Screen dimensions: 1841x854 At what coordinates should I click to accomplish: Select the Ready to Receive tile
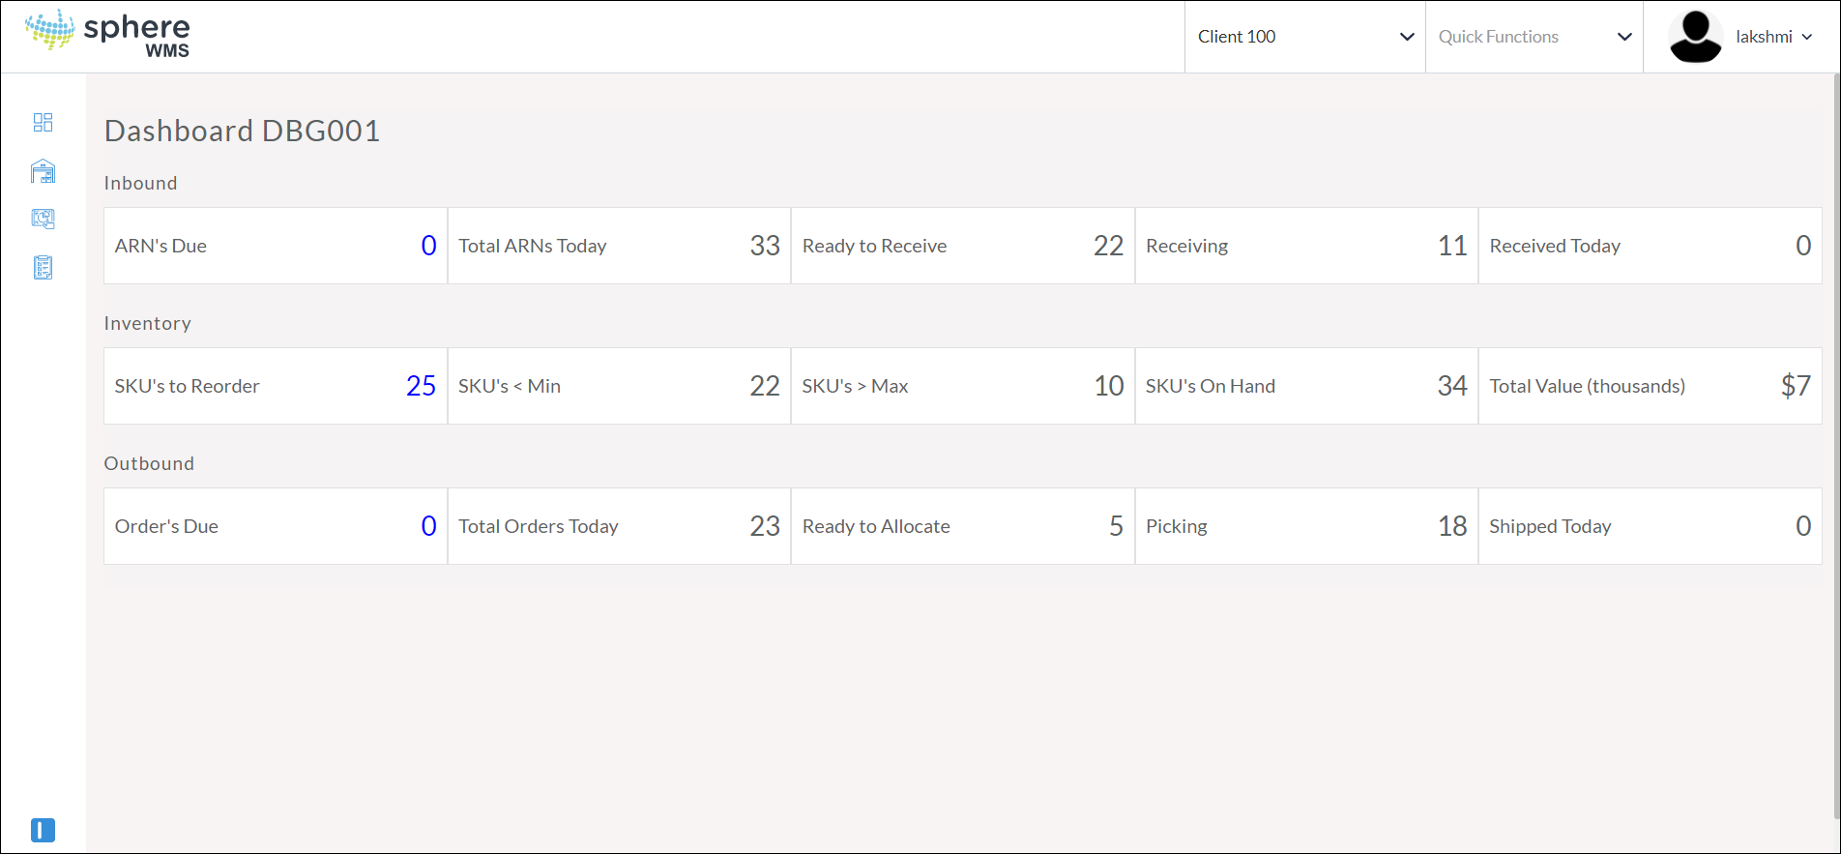962,246
